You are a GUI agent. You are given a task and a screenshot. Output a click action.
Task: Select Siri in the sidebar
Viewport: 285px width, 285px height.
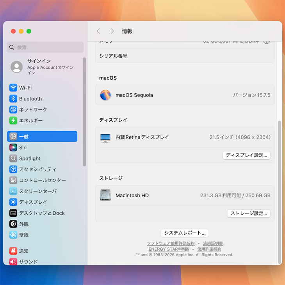click(x=23, y=148)
